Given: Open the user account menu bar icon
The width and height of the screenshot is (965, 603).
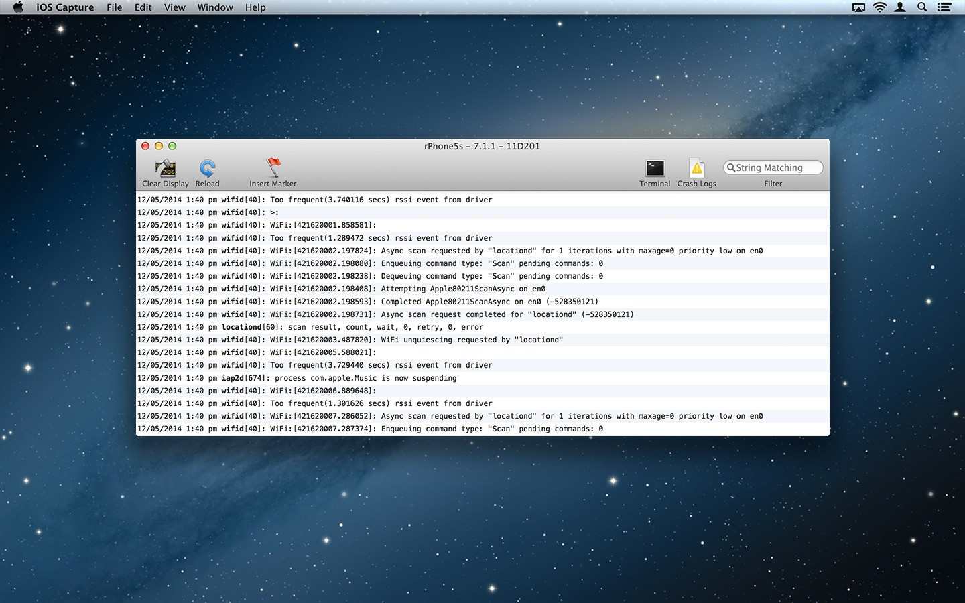Looking at the screenshot, I should 901,7.
